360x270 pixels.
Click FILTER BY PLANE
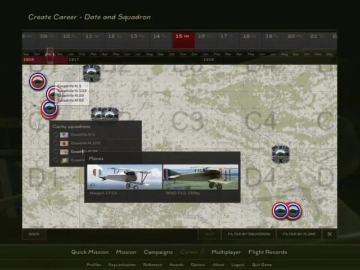[299, 234]
